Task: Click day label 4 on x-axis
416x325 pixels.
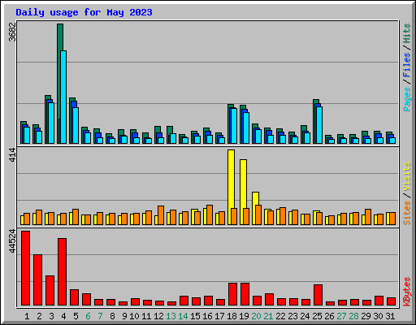Action: click(x=63, y=316)
